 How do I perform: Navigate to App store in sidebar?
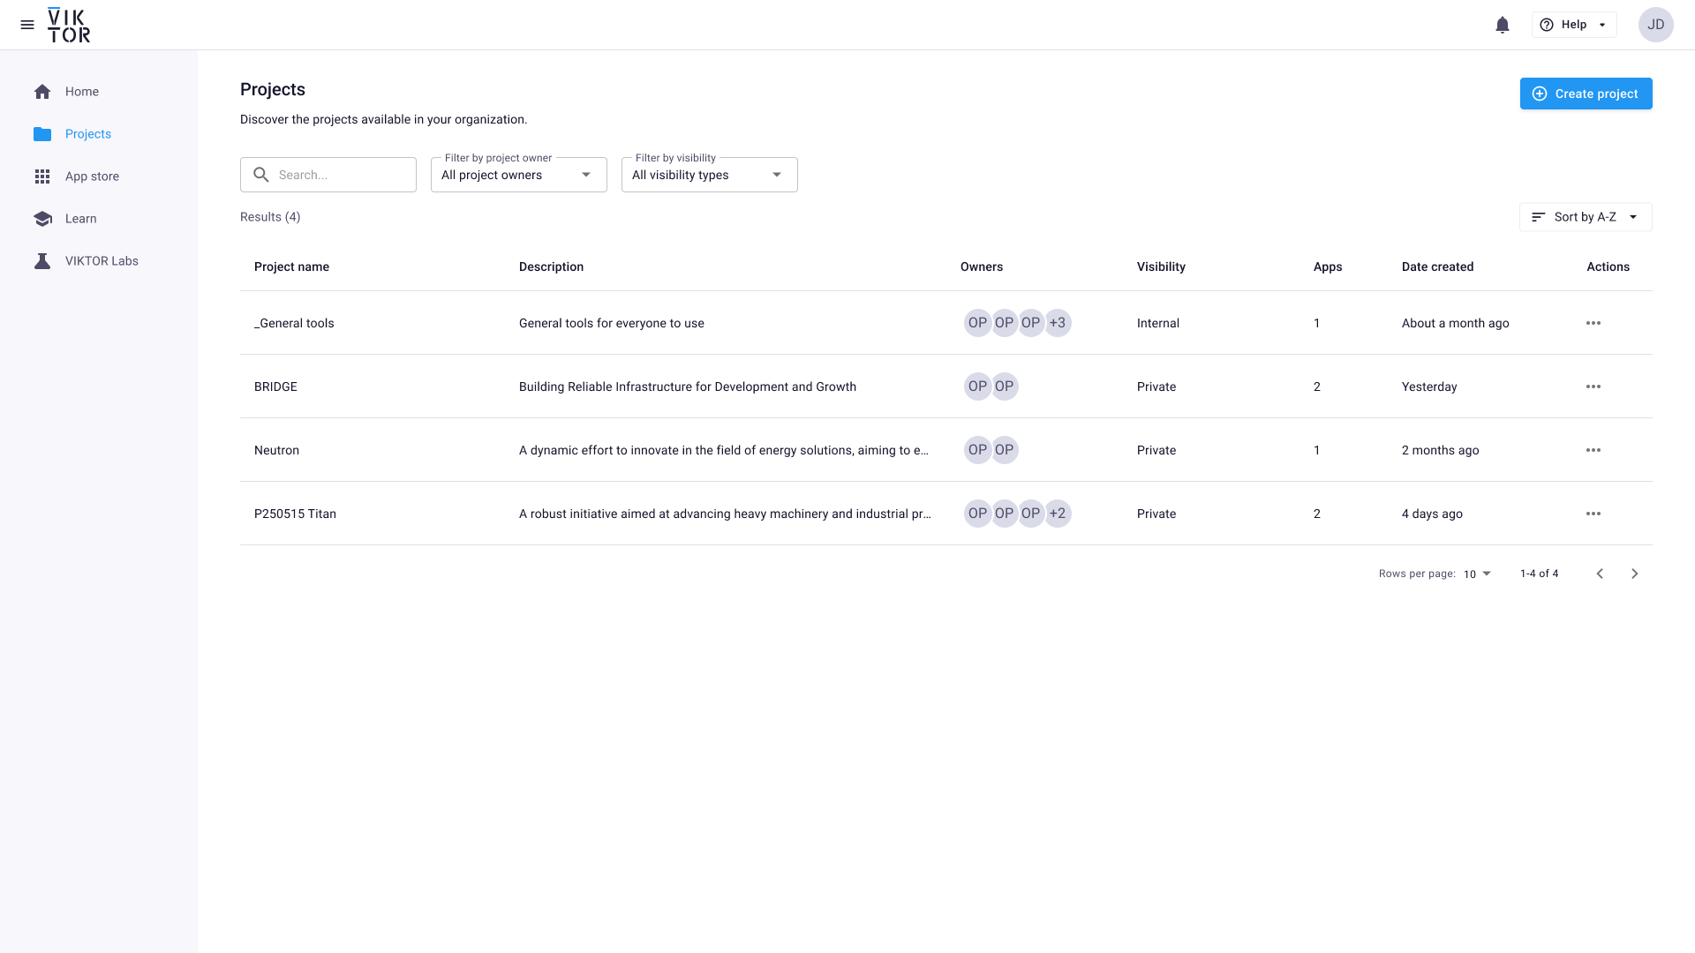pos(92,176)
